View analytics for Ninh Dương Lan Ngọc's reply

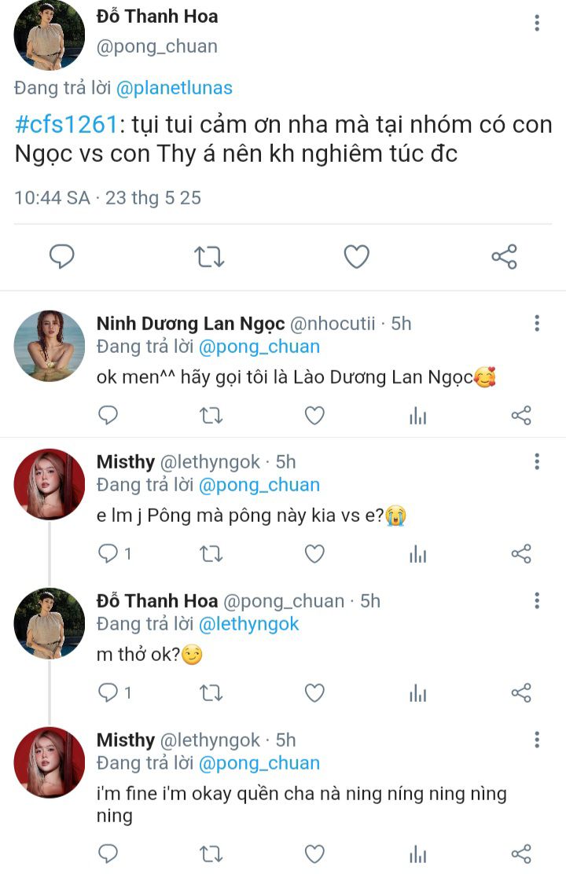coord(417,416)
